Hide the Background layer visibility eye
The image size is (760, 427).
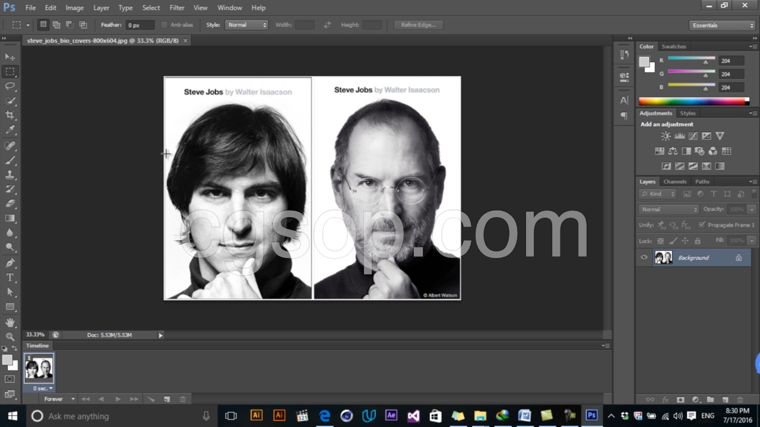tap(644, 257)
